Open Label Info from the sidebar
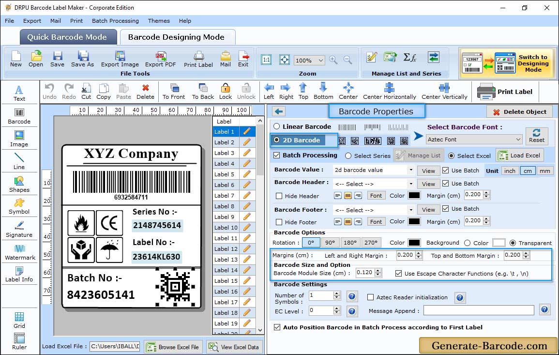Image resolution: width=559 pixels, height=355 pixels. [19, 275]
